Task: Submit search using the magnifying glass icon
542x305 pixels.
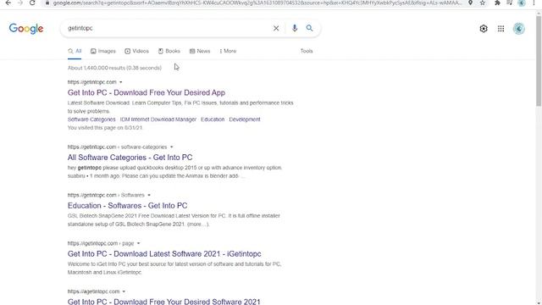Action: [x=309, y=28]
